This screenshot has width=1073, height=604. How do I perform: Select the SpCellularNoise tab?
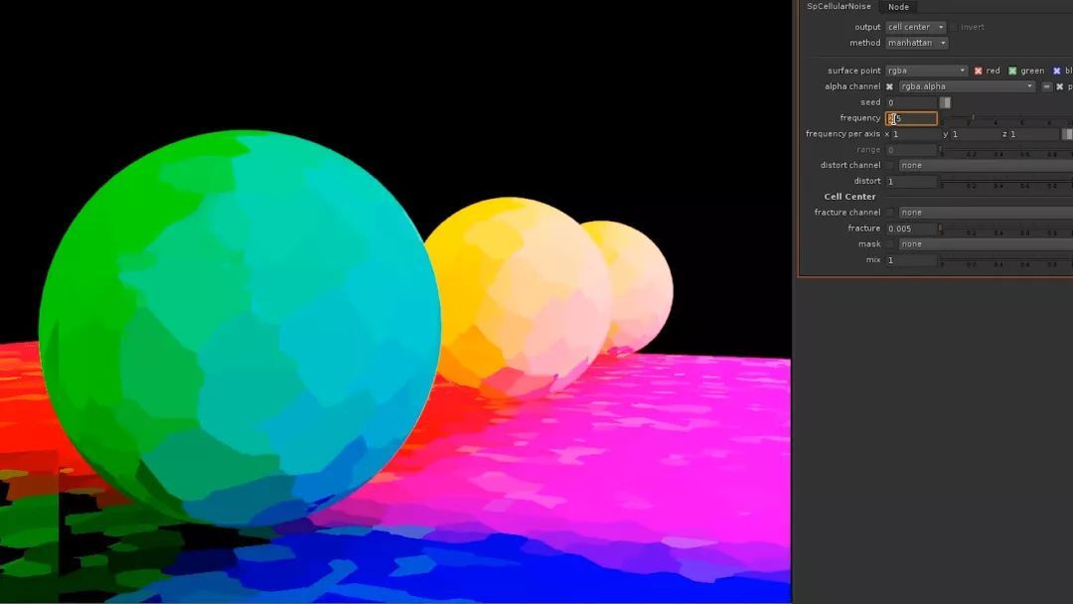[x=839, y=7]
